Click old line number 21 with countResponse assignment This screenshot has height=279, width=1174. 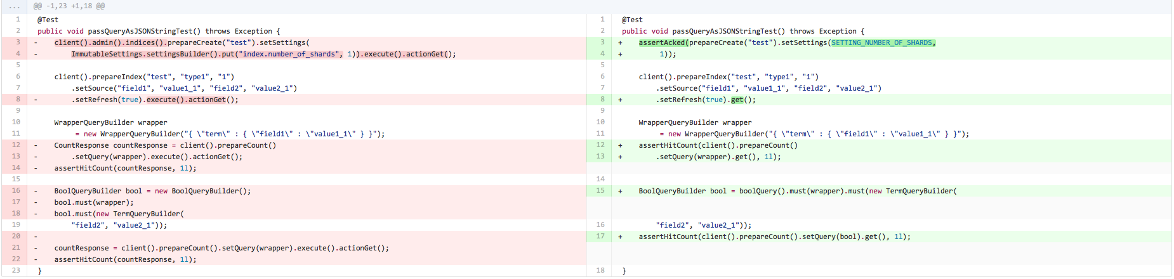(x=16, y=248)
